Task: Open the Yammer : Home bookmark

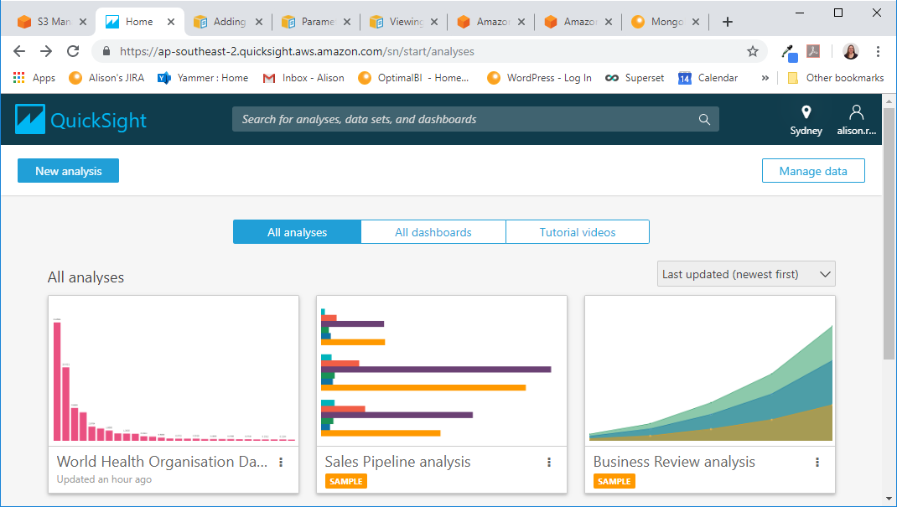Action: coord(203,78)
